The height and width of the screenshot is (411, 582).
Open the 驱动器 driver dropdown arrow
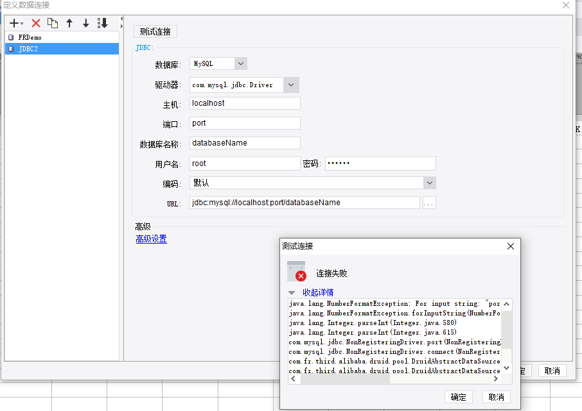tap(291, 85)
